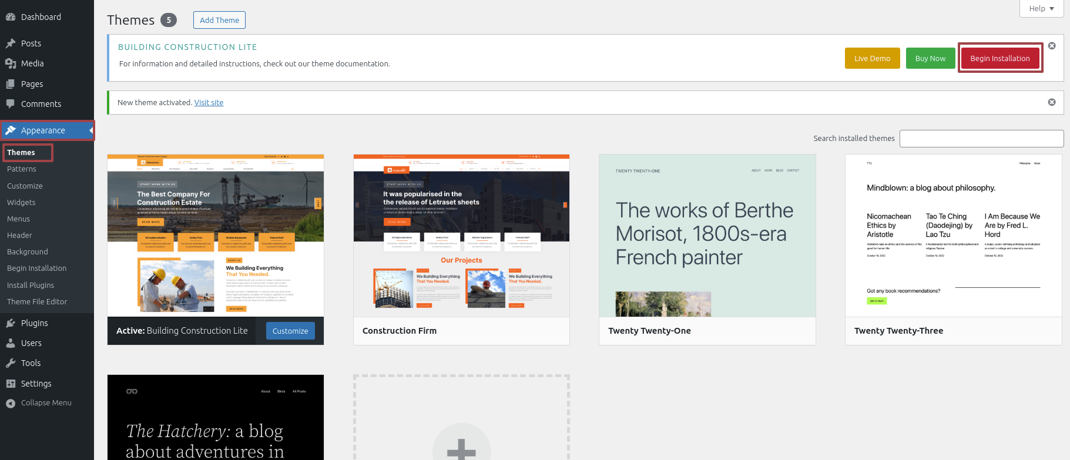Open Begin Installation in sidebar submenu
The height and width of the screenshot is (460, 1070).
[x=36, y=268]
